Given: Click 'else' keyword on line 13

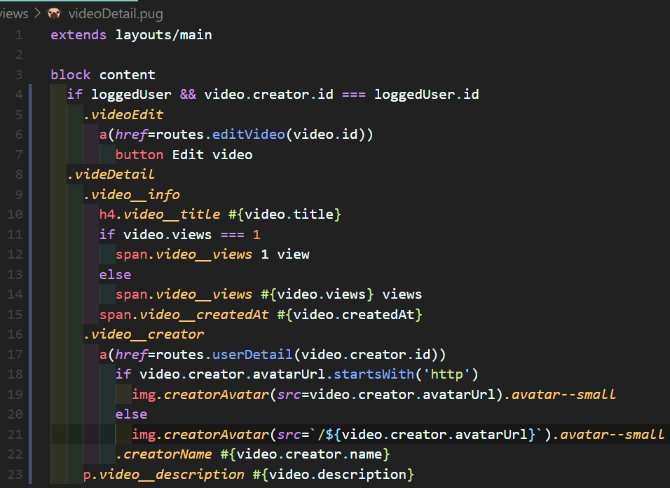Looking at the screenshot, I should click(115, 274).
